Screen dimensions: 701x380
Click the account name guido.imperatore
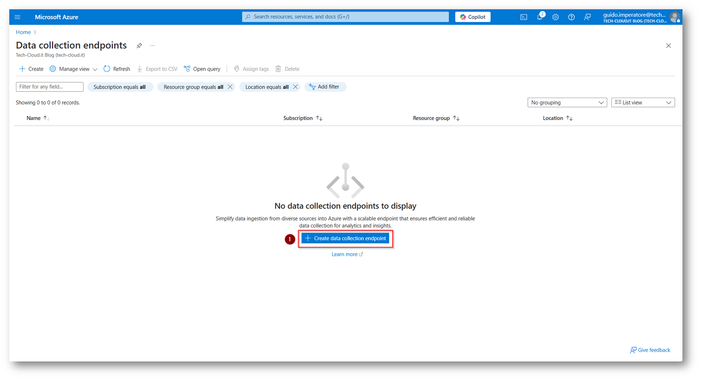tap(634, 15)
